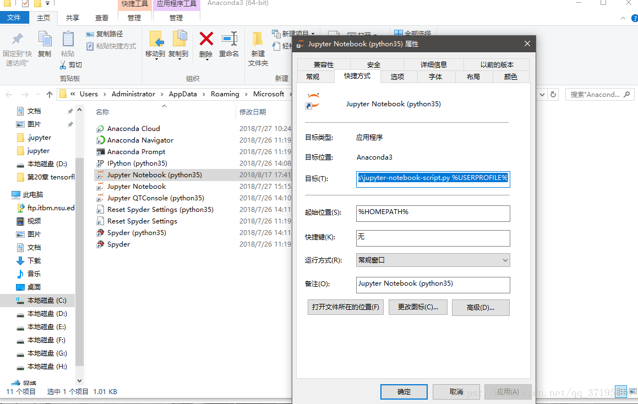
Task: Click the Cancel button
Action: pos(456,392)
